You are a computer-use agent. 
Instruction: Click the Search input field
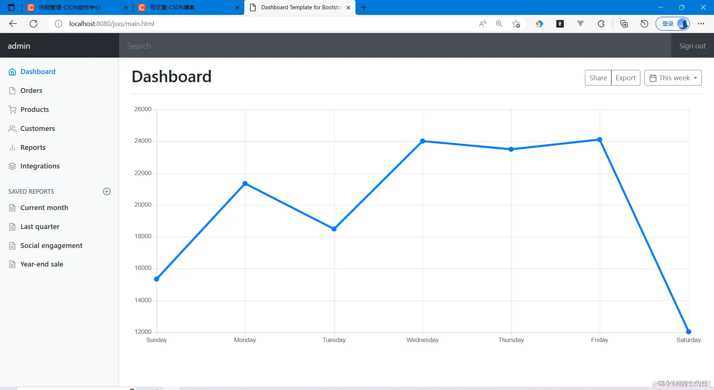(395, 45)
